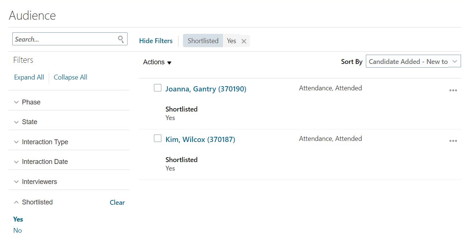Select the Joanna, Gantry checkbox
464x239 pixels.
point(158,88)
